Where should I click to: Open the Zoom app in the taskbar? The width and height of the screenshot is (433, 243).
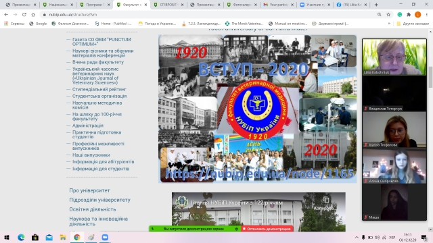click(105, 237)
